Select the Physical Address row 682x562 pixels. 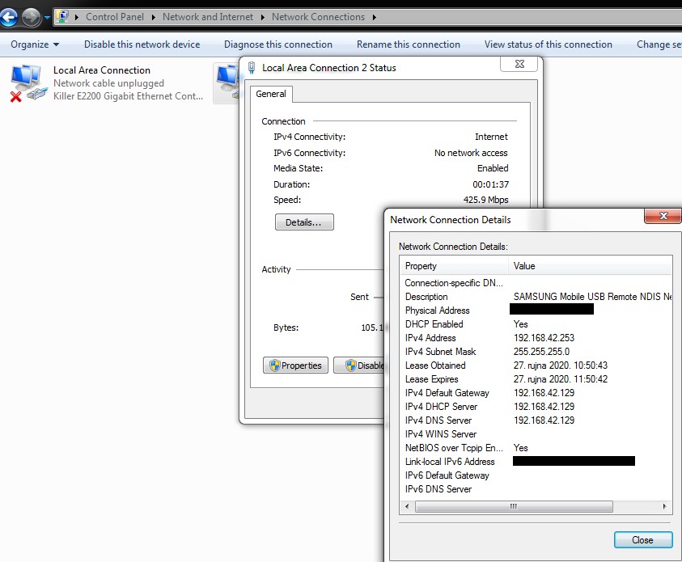pyautogui.click(x=536, y=311)
